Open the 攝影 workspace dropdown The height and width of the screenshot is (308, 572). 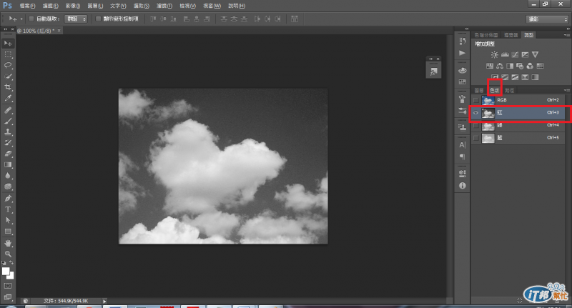coord(547,19)
